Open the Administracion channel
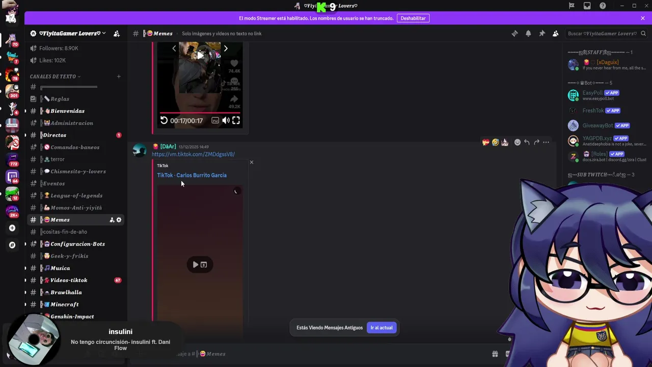The width and height of the screenshot is (652, 367). point(75,123)
